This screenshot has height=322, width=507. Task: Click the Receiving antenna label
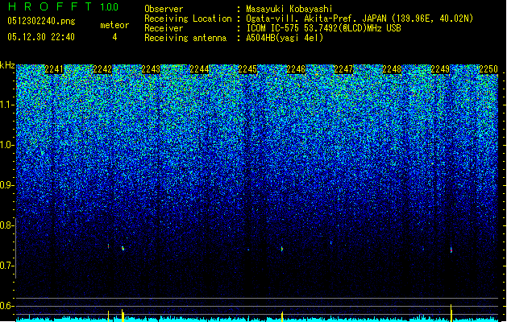(x=185, y=38)
